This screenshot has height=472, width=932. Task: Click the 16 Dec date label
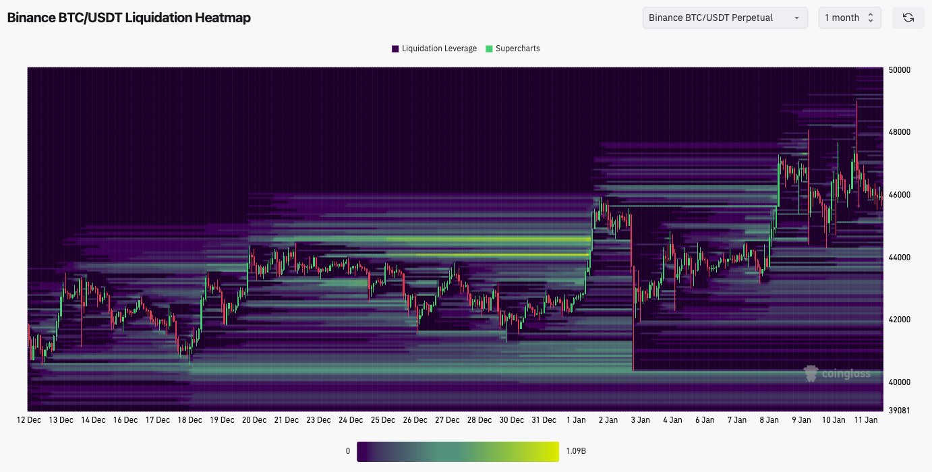pyautogui.click(x=125, y=420)
